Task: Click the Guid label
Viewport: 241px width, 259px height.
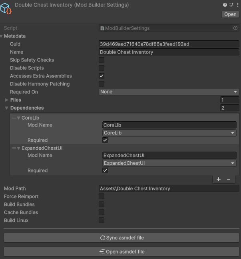Action: point(15,44)
